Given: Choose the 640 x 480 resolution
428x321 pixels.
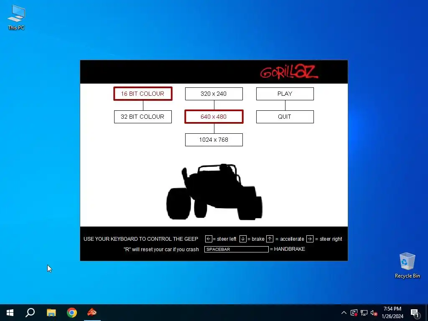Looking at the screenshot, I should pos(214,117).
